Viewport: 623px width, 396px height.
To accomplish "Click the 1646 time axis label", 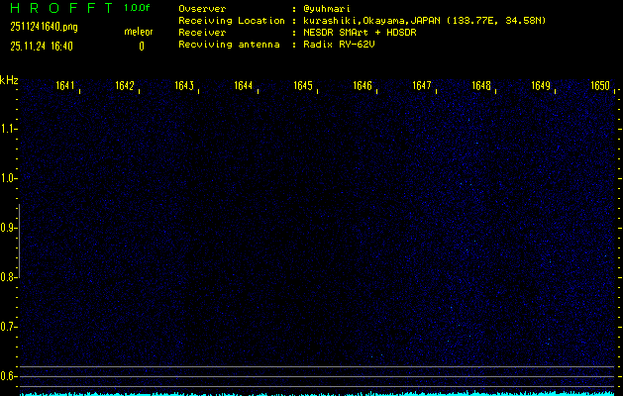I will click(x=363, y=86).
